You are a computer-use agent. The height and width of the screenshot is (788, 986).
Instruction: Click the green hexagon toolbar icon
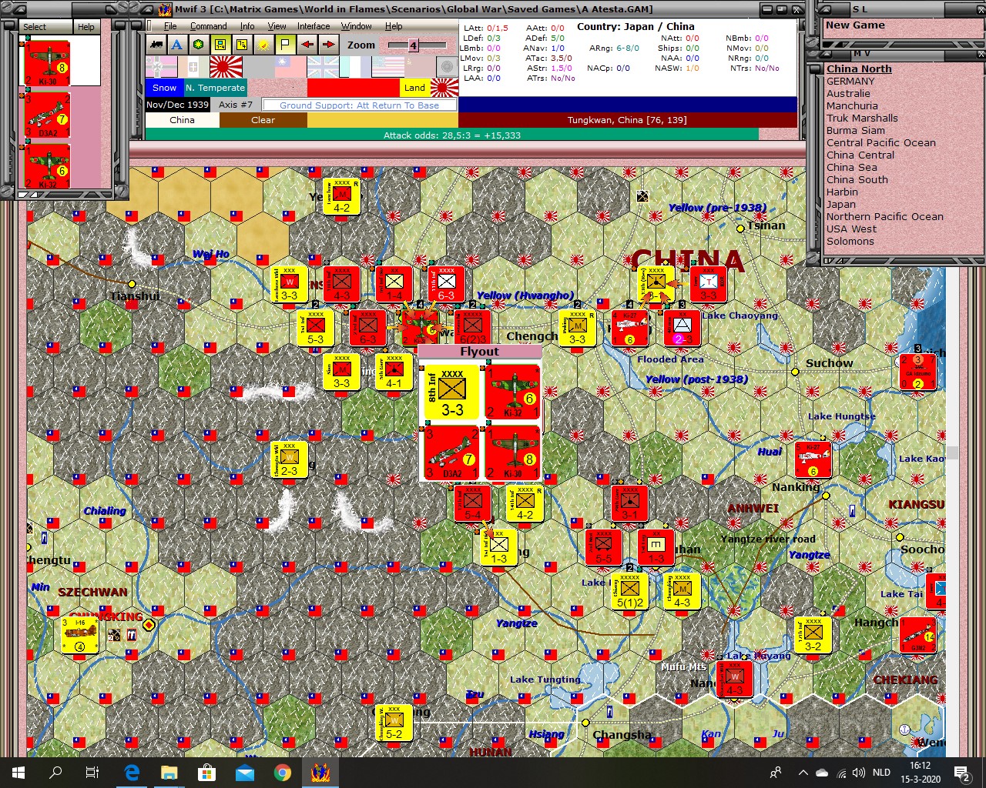click(x=199, y=45)
